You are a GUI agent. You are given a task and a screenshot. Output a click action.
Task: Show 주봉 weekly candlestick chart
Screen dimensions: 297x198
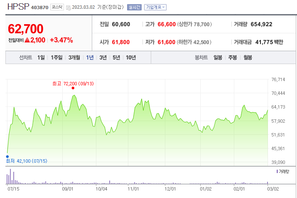(x=232, y=58)
